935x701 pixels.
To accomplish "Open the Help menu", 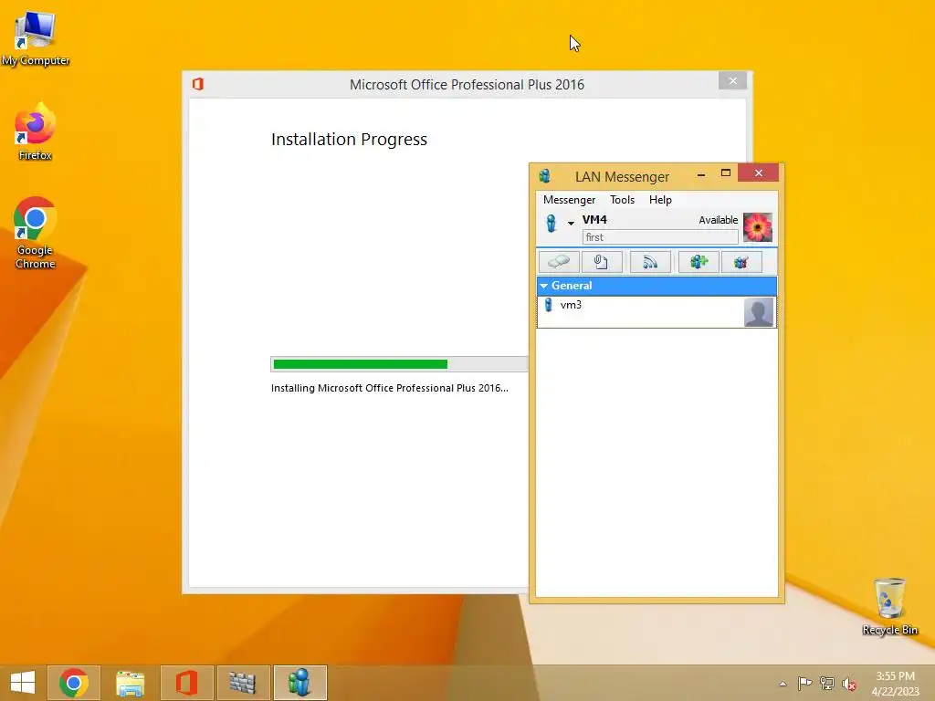I will (660, 200).
